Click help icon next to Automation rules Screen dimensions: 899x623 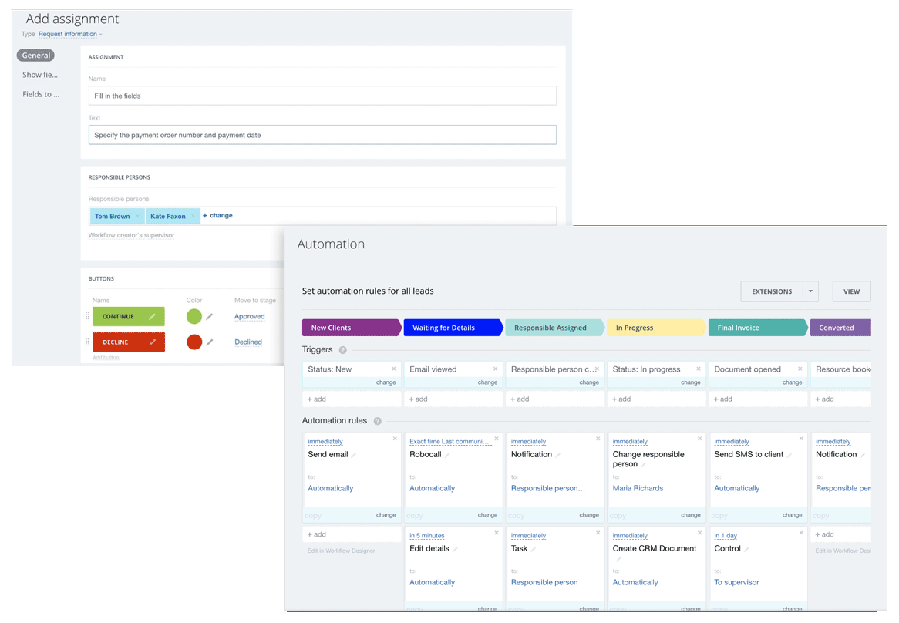click(377, 421)
